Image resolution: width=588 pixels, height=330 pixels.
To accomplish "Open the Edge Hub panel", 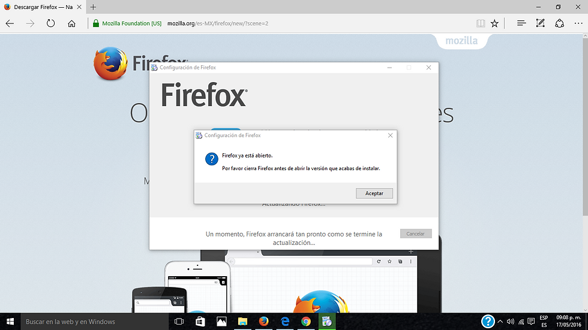I will (521, 23).
